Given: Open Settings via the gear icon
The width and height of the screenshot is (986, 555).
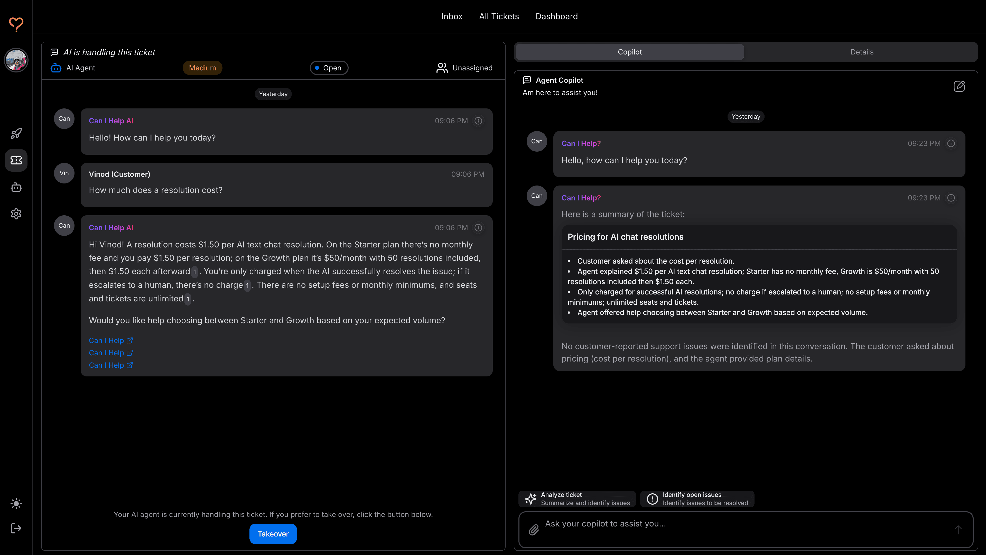Looking at the screenshot, I should [x=16, y=214].
